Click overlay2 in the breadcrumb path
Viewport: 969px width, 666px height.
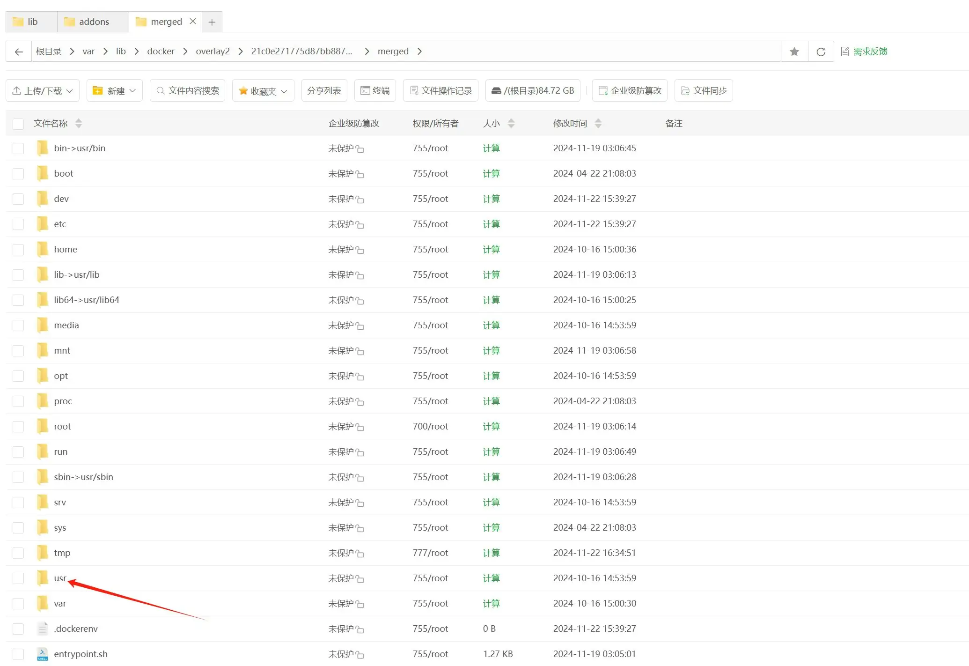click(x=213, y=52)
